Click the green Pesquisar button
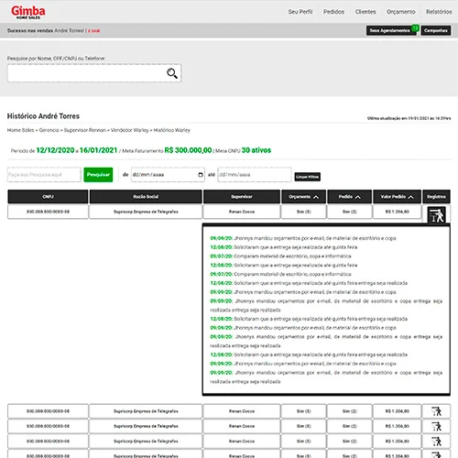Screen dimensions: 458x458 pyautogui.click(x=98, y=175)
